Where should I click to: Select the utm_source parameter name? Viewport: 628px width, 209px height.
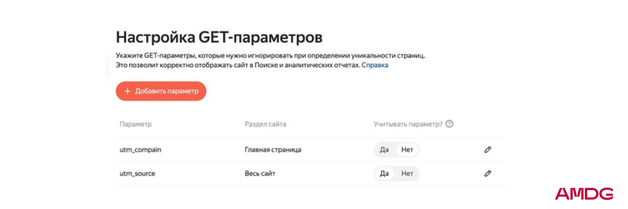click(138, 173)
